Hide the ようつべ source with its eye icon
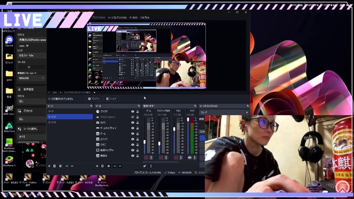 [x=133, y=139]
